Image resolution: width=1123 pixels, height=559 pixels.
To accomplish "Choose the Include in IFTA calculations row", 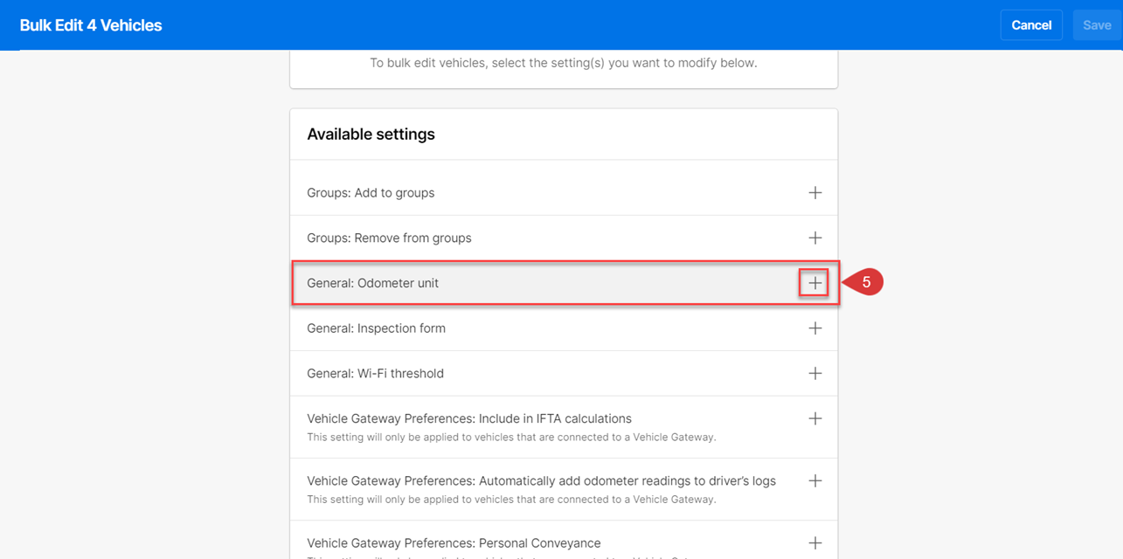I will (469, 418).
